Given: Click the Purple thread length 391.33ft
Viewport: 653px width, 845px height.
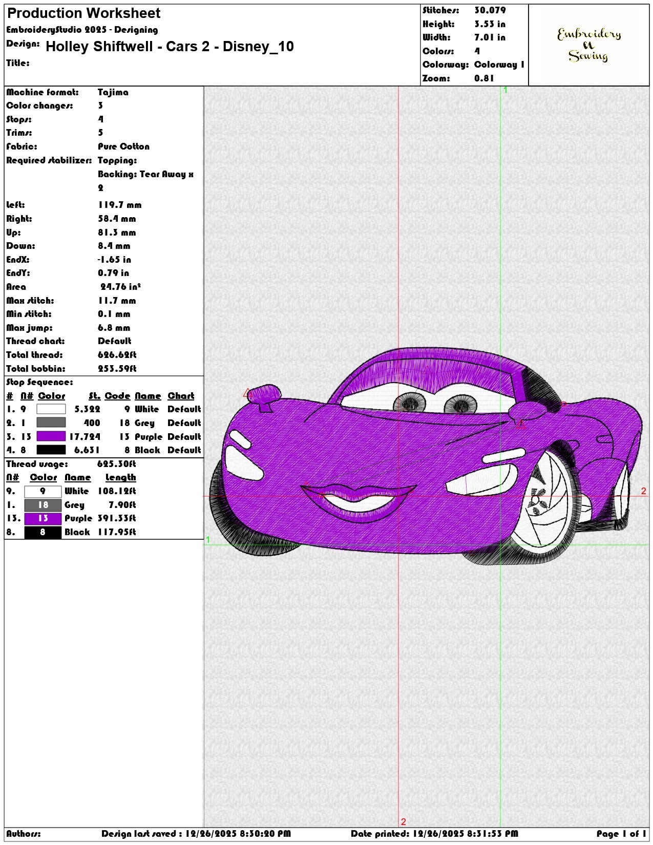Looking at the screenshot, I should point(117,518).
